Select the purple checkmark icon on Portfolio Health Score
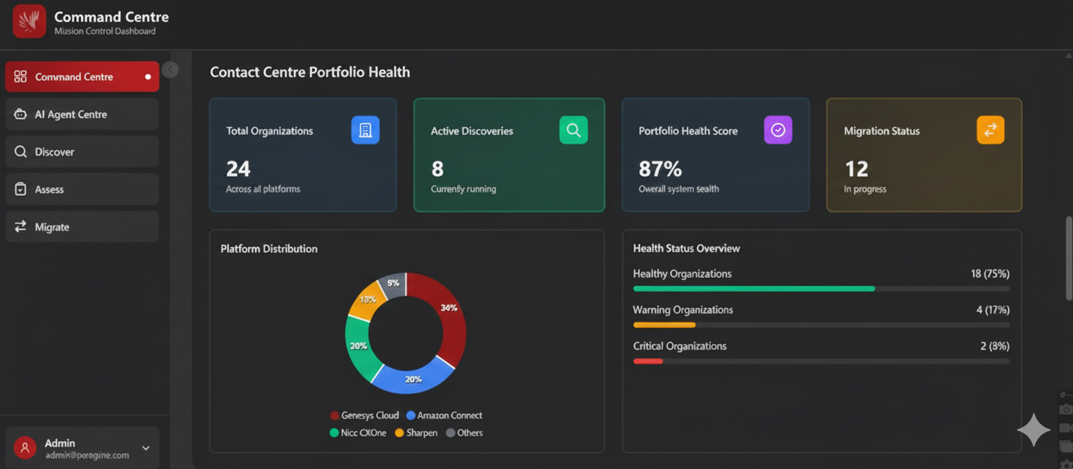1073x469 pixels. coord(778,130)
